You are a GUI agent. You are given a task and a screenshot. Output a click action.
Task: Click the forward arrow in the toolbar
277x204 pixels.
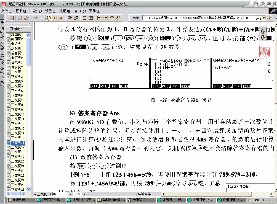click(x=36, y=18)
